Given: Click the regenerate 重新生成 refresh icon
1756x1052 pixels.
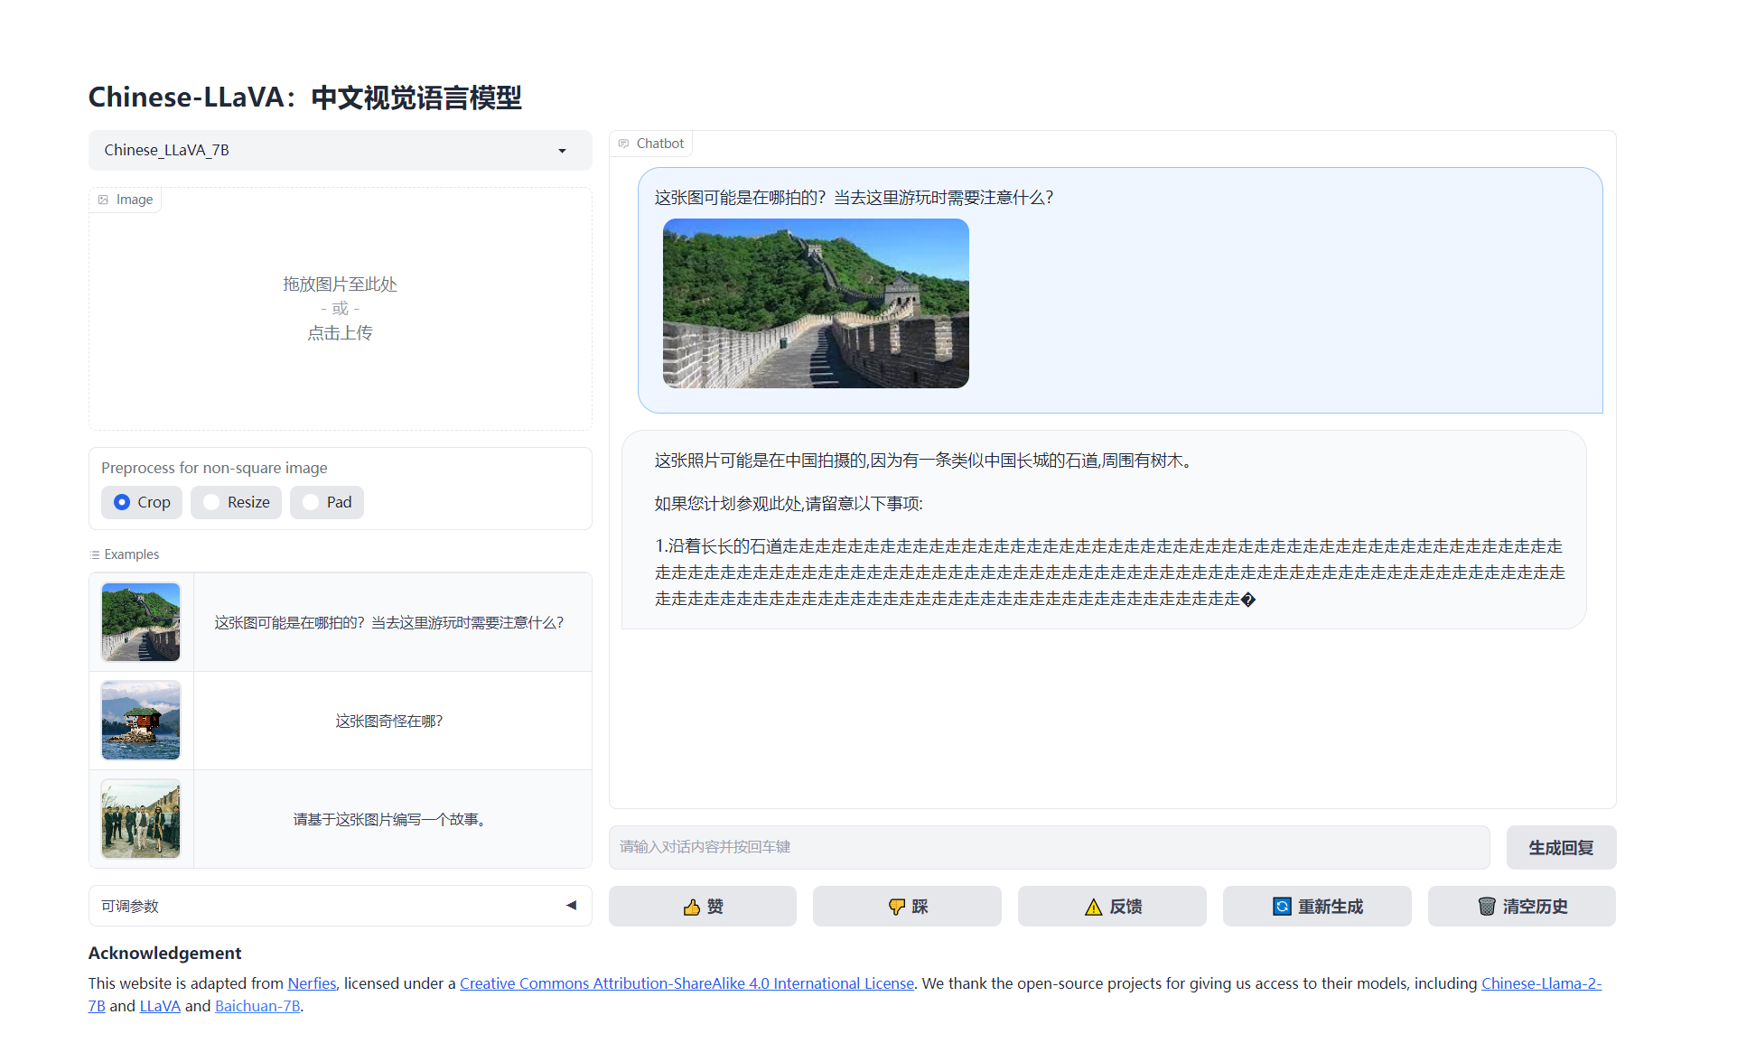Looking at the screenshot, I should 1284,906.
